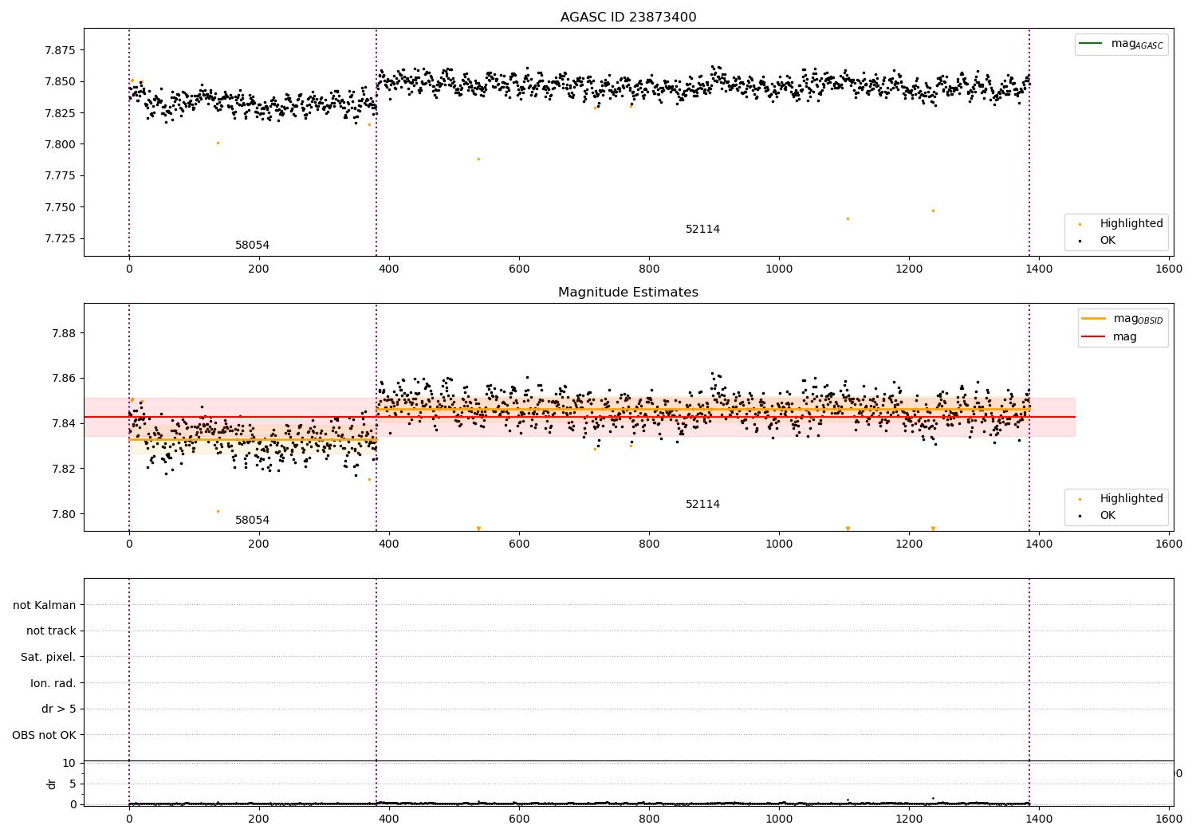Image resolution: width=1196 pixels, height=837 pixels.
Task: Click the highlighted orange point near 7.747 in top plot
Action: [x=933, y=210]
